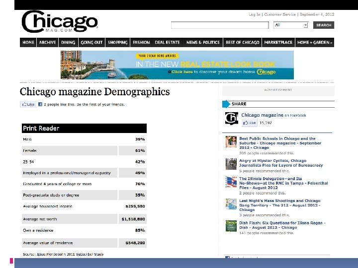Click the Customer Service link
358x268 pixels.
[280, 14]
